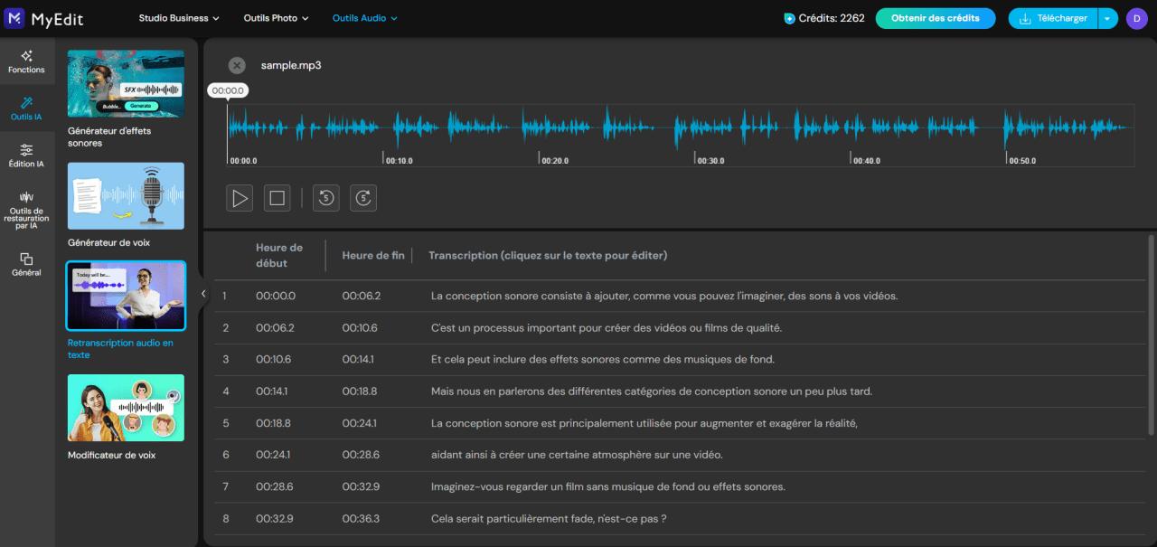Screen dimensions: 1157x547
Task: Select the Édition IA panel icon
Action: click(x=26, y=155)
